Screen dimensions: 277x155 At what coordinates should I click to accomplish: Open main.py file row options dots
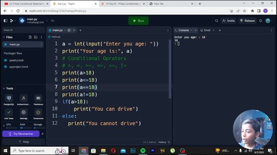click(41, 44)
